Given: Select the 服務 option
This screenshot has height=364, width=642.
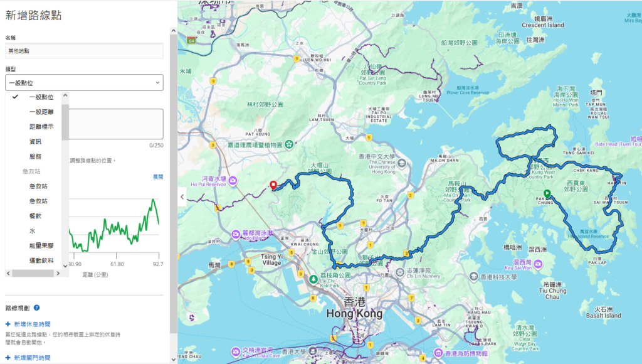Looking at the screenshot, I should pyautogui.click(x=34, y=156).
